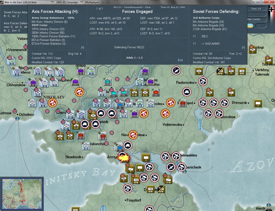The height and width of the screenshot is (211, 275).
Task: Expand the Soviet defending units list arrow
Action: [243, 47]
